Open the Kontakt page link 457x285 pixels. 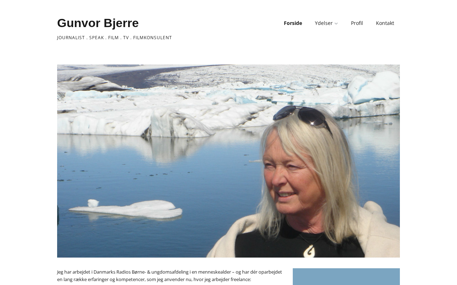[385, 23]
